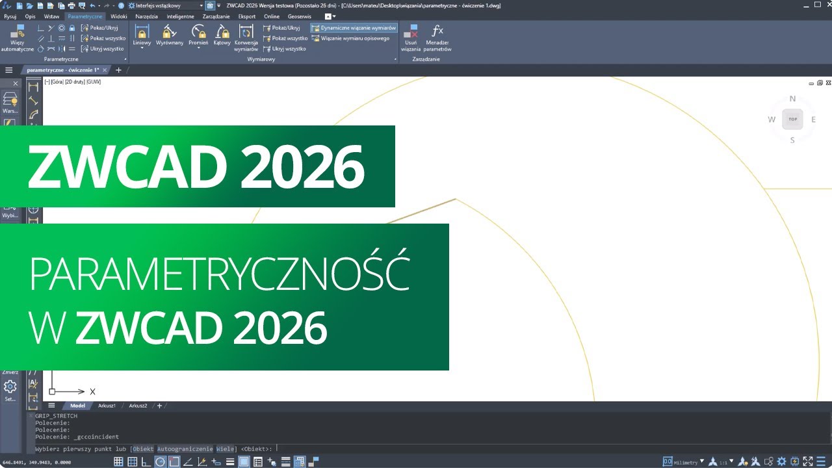
Task: Click the status bar settings gear icon
Action: coord(781,461)
